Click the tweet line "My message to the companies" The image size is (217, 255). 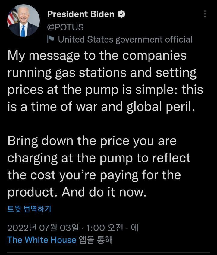point(97,56)
